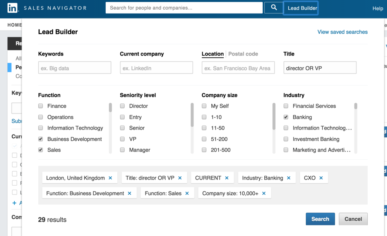Screen dimensions: 387x236
Task: Click the 29 results count text
Action: [x=52, y=220]
